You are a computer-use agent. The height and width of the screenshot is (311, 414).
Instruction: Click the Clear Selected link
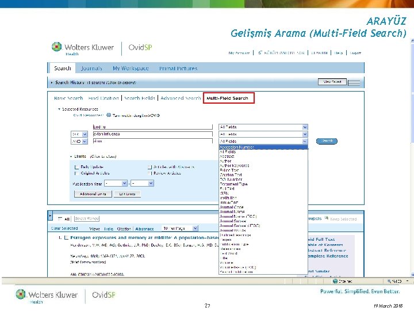pyautogui.click(x=64, y=228)
